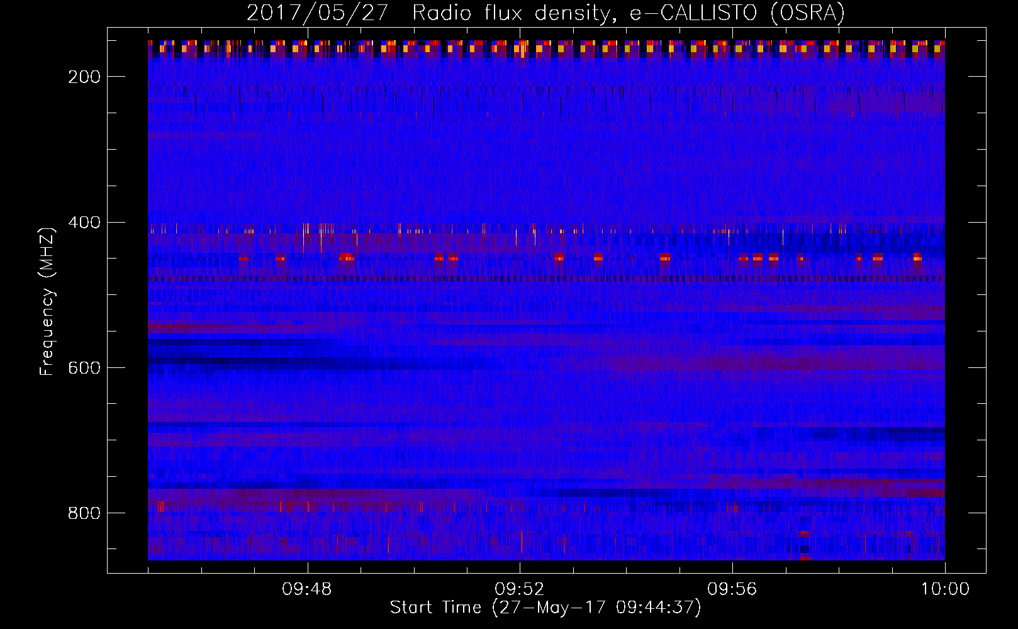1018x629 pixels.
Task: Click the 'Start Time (27-May-17 09:44:37)' label
Action: [x=545, y=608]
